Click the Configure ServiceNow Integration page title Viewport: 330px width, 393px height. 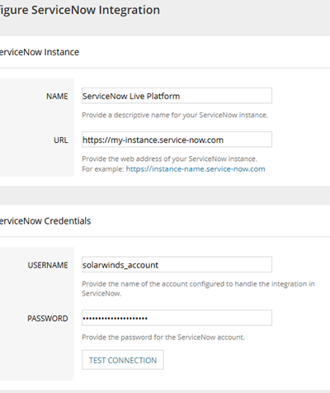click(80, 11)
